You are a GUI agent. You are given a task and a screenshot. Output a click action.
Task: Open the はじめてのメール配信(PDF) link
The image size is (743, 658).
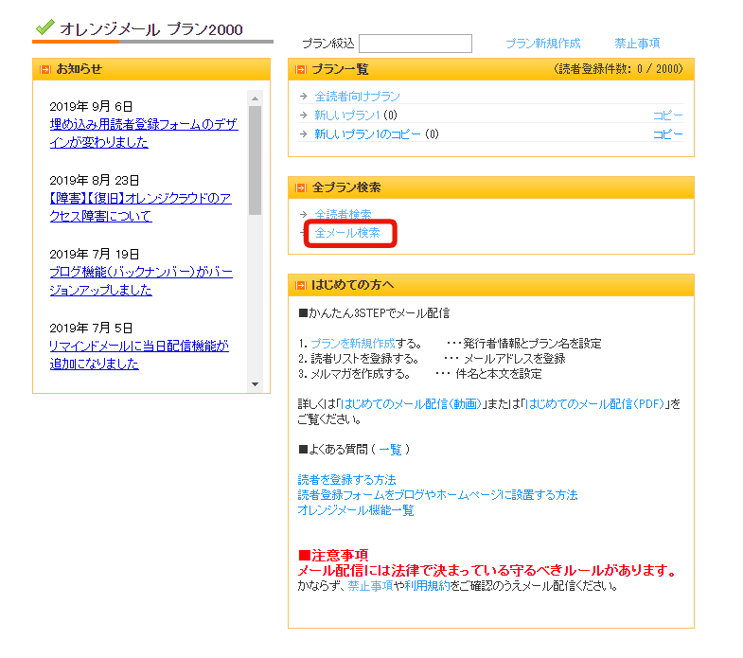(594, 404)
